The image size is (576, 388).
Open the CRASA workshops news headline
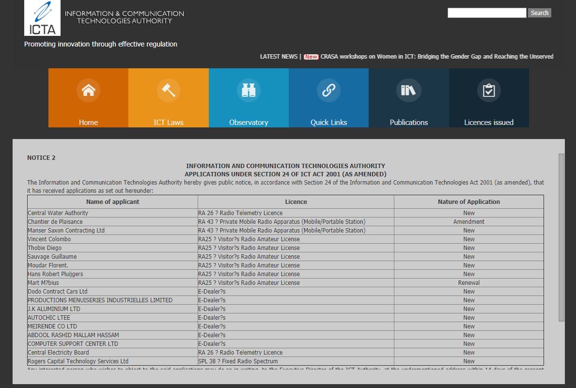point(437,57)
